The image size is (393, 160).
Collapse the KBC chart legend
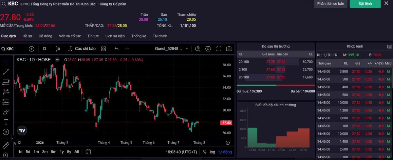pos(57,60)
